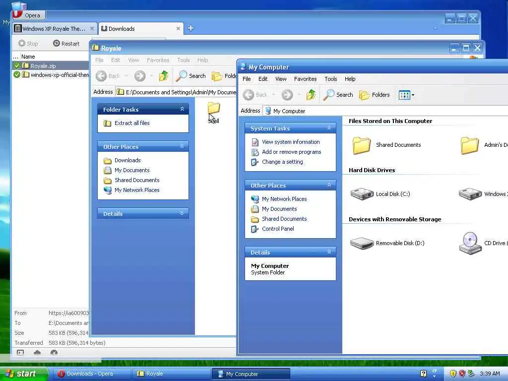The image size is (508, 381).
Task: Open View menu in My Computer
Action: 281,79
